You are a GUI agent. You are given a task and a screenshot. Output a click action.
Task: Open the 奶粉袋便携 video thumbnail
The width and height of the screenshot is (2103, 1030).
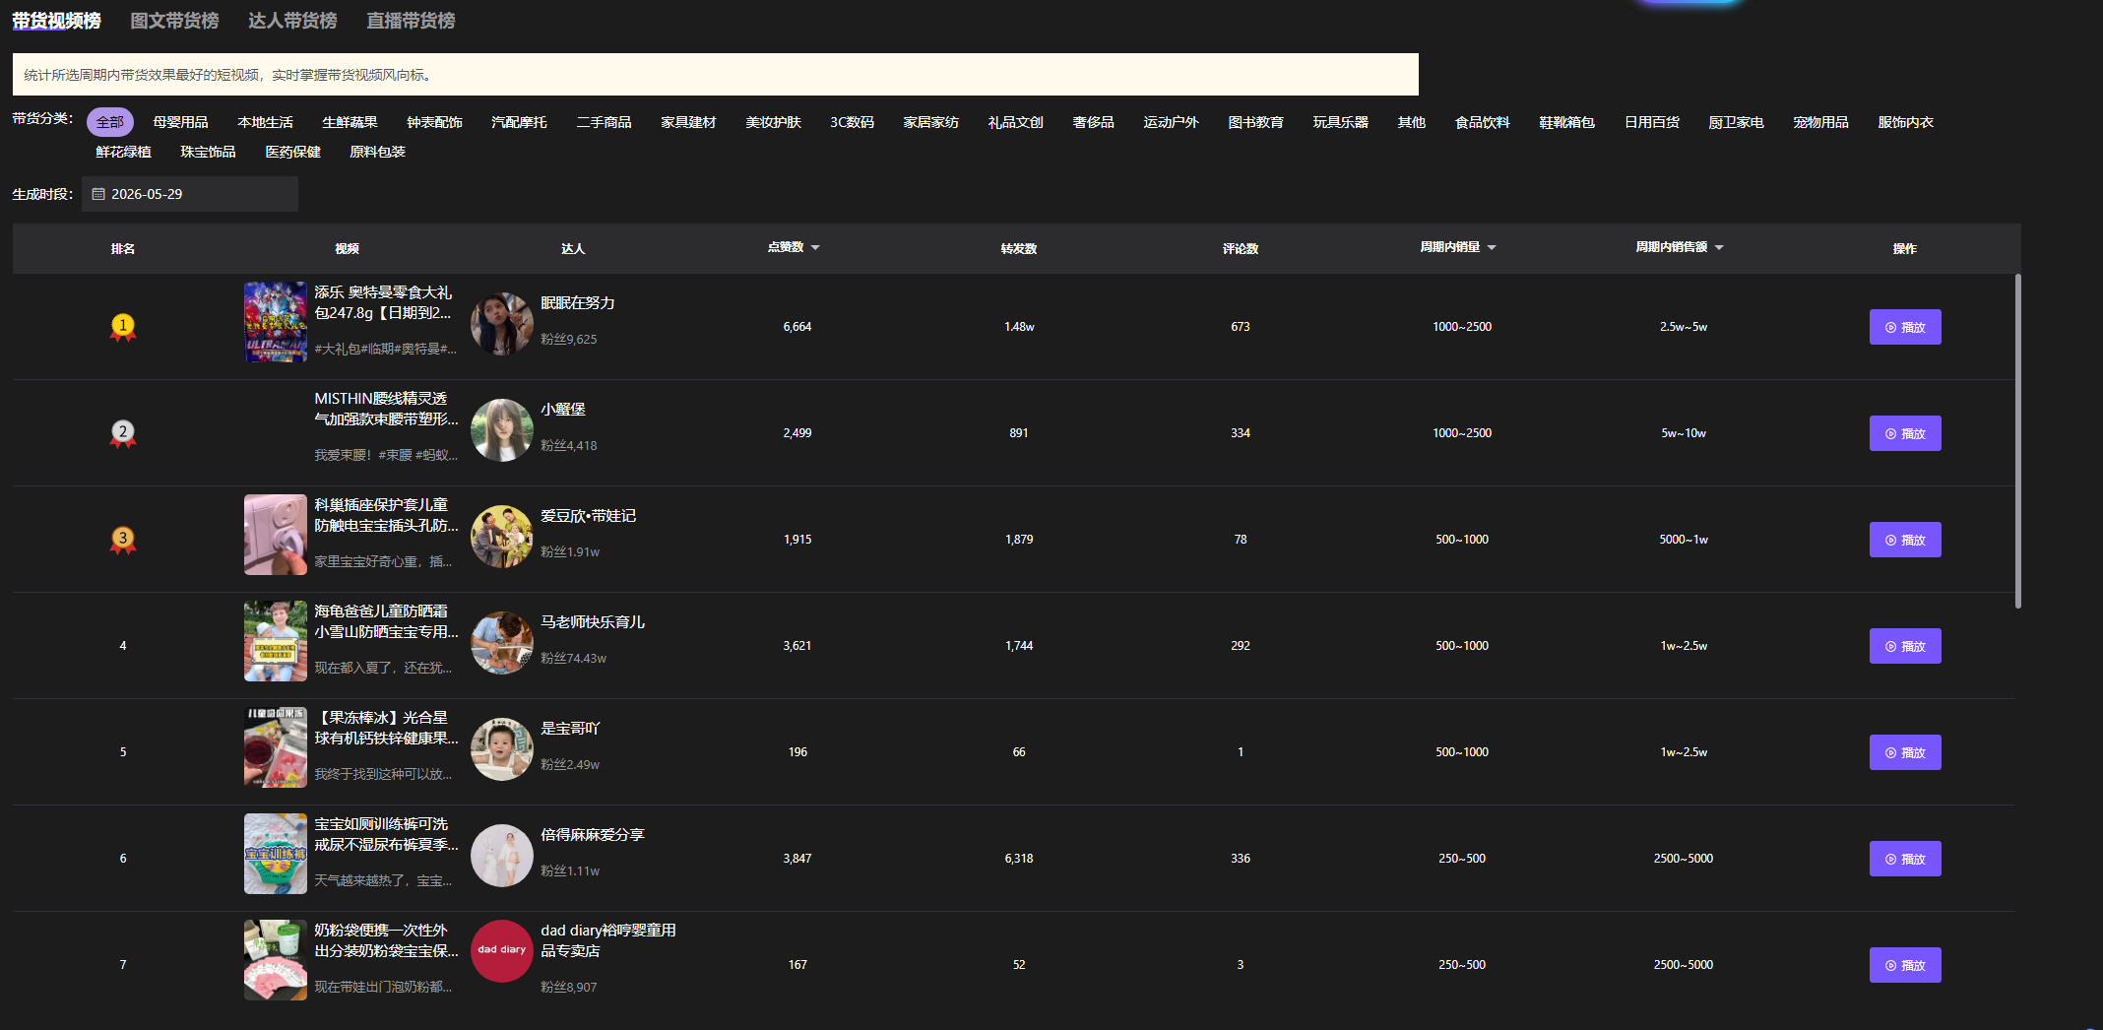pyautogui.click(x=276, y=960)
